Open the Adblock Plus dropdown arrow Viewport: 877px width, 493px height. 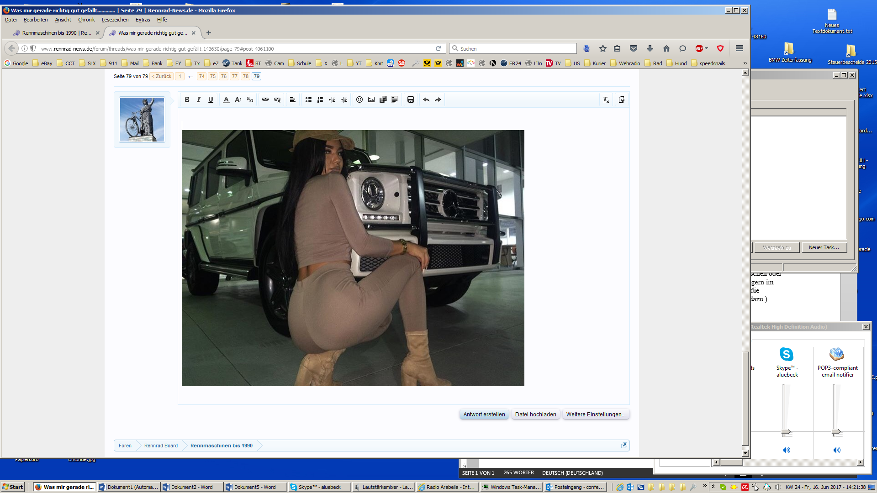[707, 48]
